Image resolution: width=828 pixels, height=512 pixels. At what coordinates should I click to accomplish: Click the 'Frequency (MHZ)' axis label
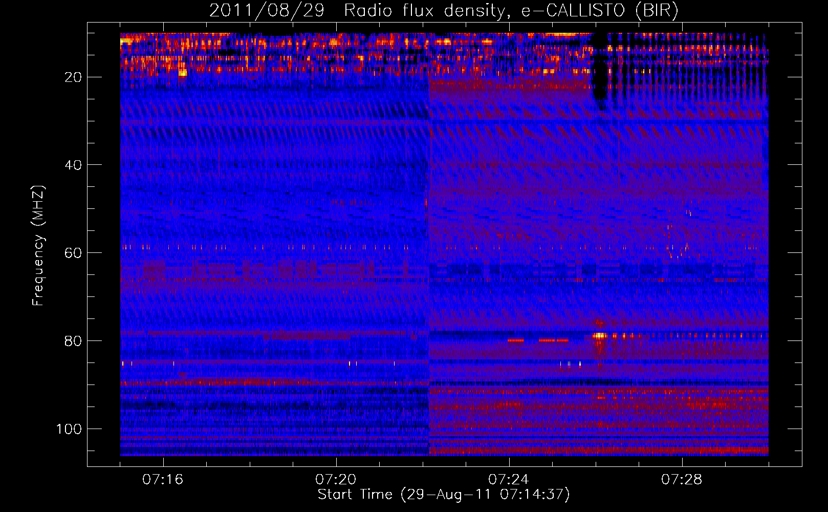click(38, 246)
